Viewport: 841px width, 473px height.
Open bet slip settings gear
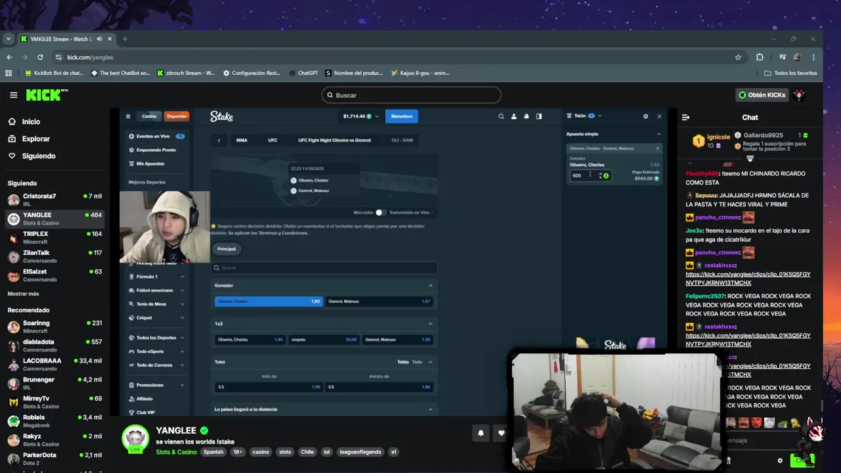click(645, 116)
